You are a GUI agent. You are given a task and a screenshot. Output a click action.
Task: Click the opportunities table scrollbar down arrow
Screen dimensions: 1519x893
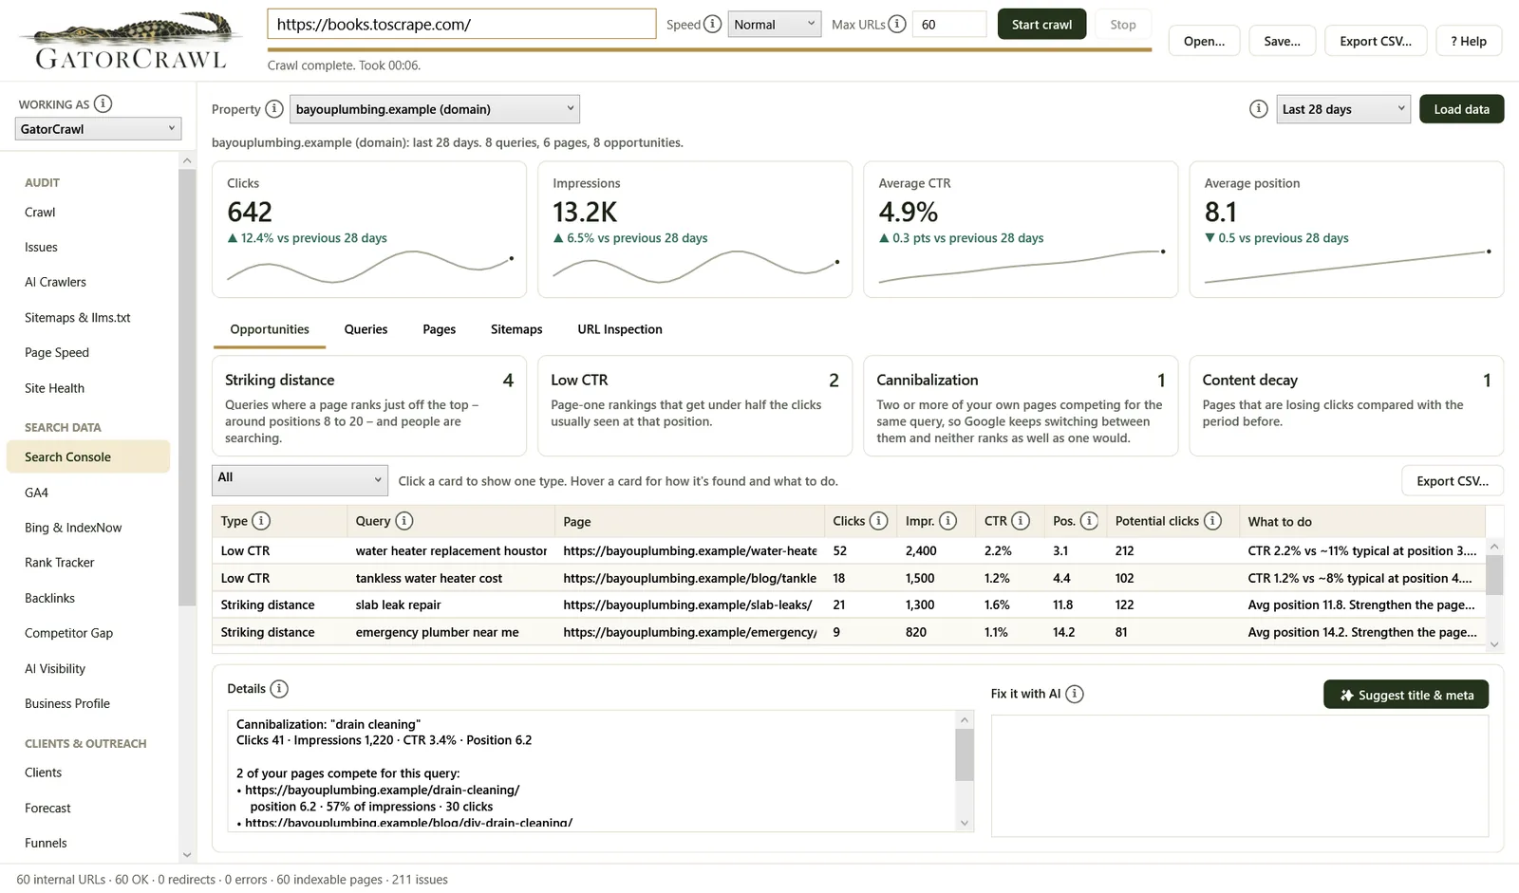tap(1494, 644)
